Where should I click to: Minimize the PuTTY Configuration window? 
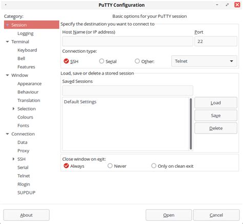[217, 5]
